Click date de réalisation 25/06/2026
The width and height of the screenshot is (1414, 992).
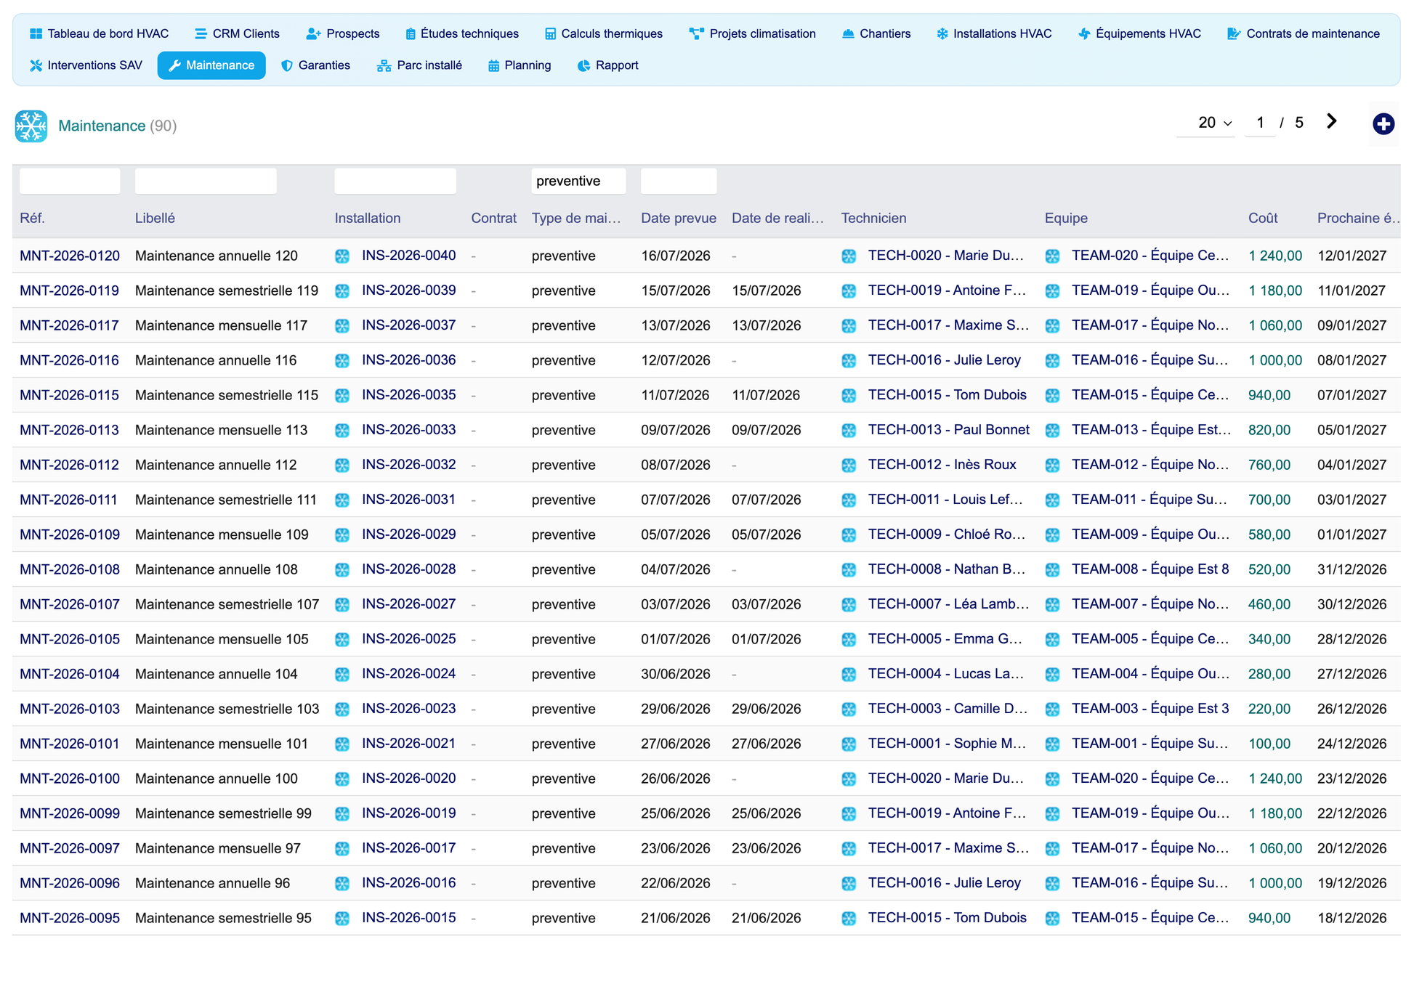pyautogui.click(x=767, y=813)
